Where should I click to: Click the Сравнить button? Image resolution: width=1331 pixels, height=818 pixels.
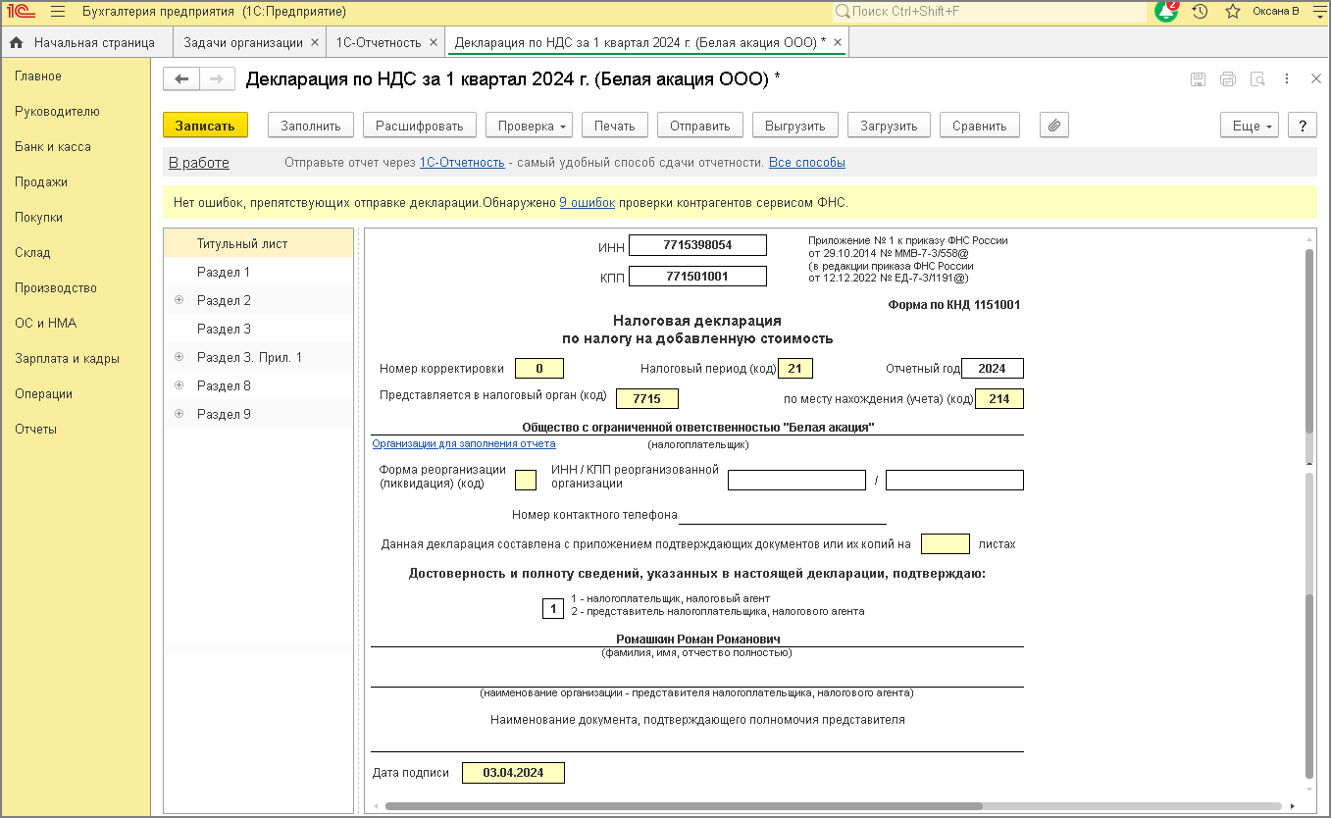[x=980, y=126]
